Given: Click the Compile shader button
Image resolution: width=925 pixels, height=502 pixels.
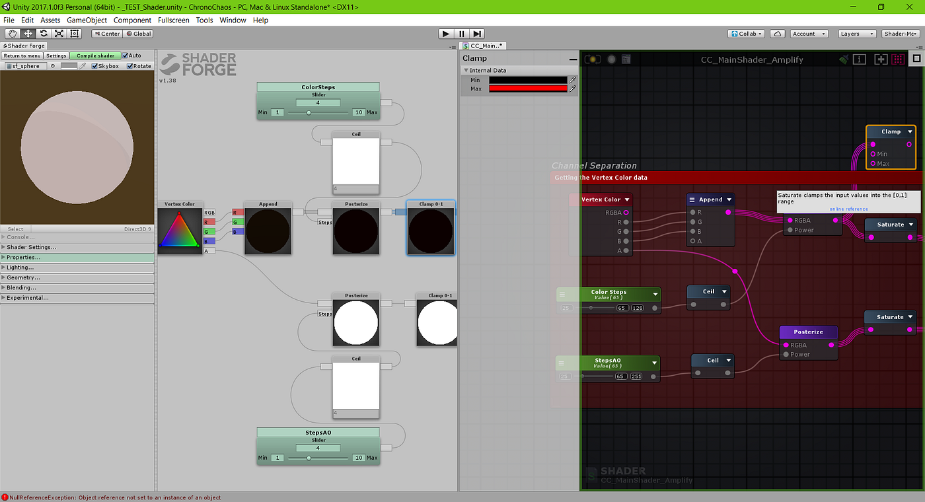Looking at the screenshot, I should coord(96,55).
